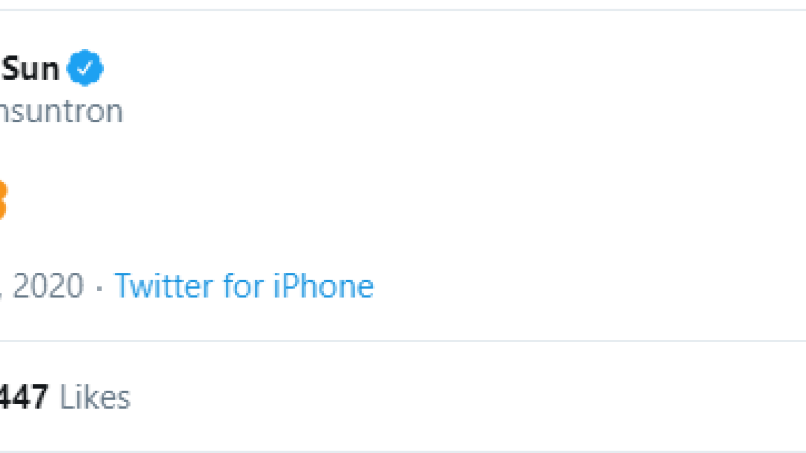Open the profile via display name Sun
The image size is (806, 453).
pyautogui.click(x=30, y=68)
